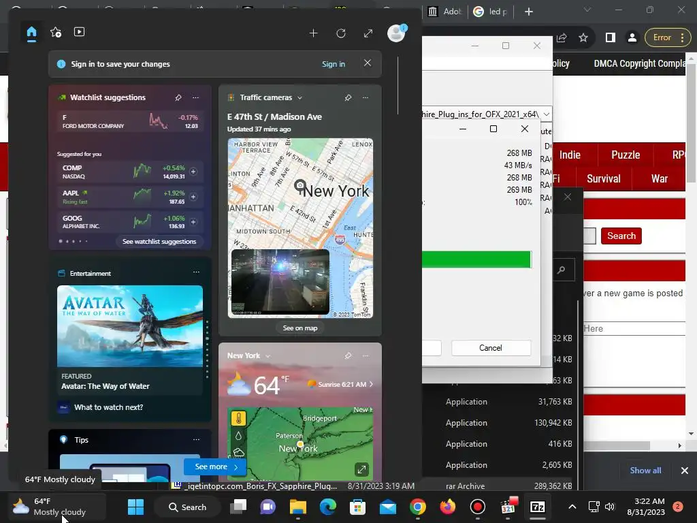Viewport: 697px width, 523px height.
Task: Switch to the Adobe browser tab
Action: pyautogui.click(x=444, y=12)
